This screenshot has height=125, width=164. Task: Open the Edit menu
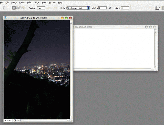pyautogui.click(x=7, y=3)
